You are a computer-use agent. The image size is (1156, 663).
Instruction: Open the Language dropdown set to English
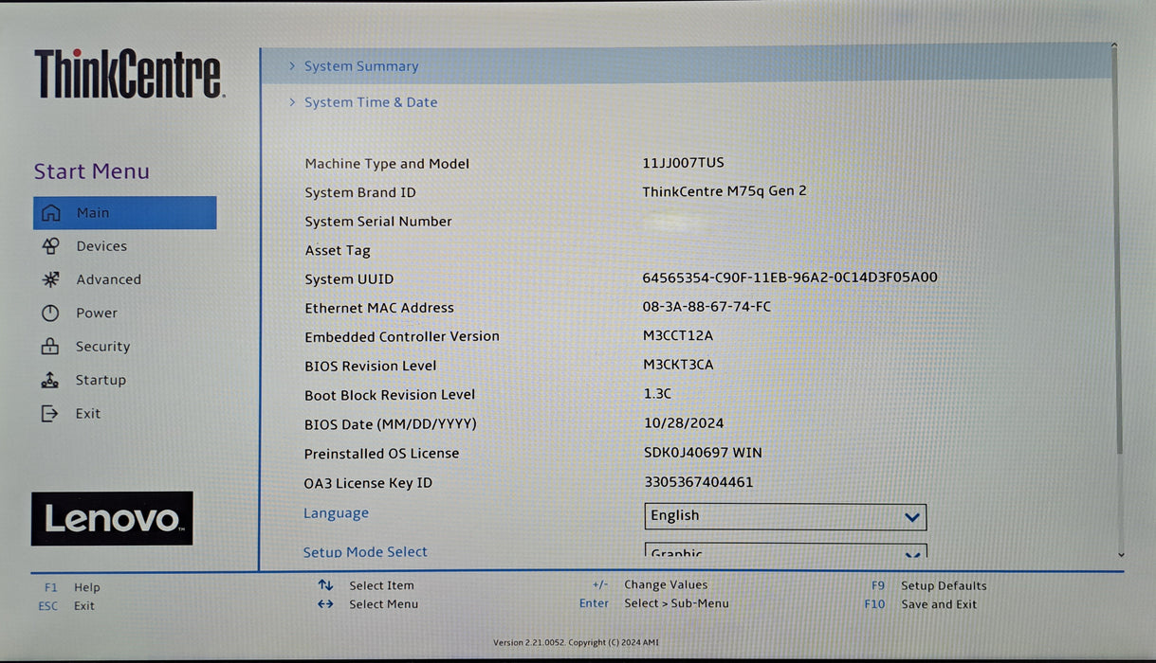[785, 516]
